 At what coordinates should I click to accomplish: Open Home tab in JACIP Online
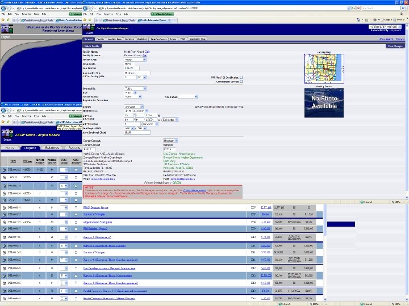pyautogui.click(x=10, y=148)
